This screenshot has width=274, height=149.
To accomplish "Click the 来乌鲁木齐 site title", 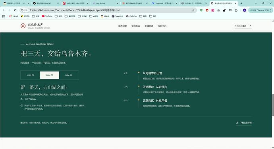I will click(35, 25).
